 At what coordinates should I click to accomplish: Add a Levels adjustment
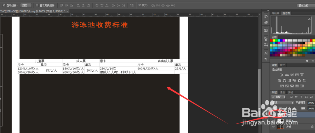(x=287, y=75)
